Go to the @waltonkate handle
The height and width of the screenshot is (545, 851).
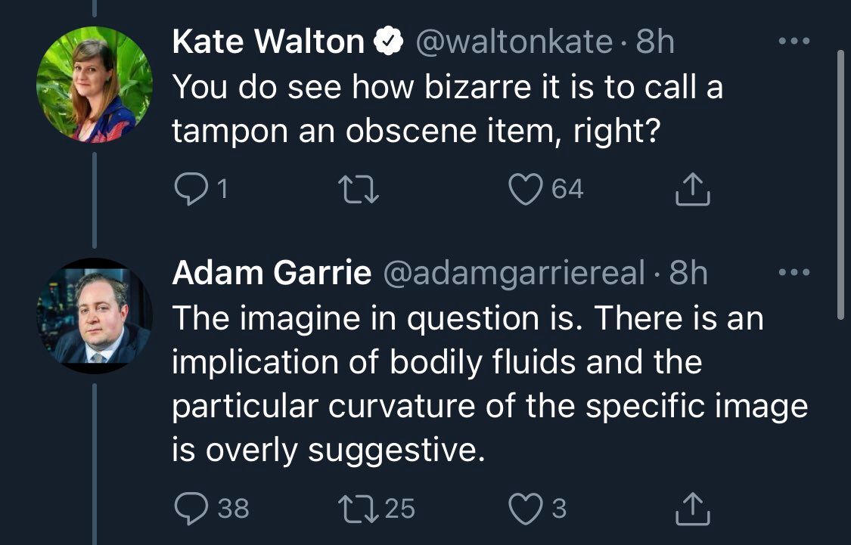(x=514, y=42)
